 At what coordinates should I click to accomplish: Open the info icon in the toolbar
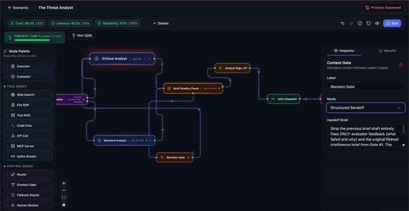(360, 23)
